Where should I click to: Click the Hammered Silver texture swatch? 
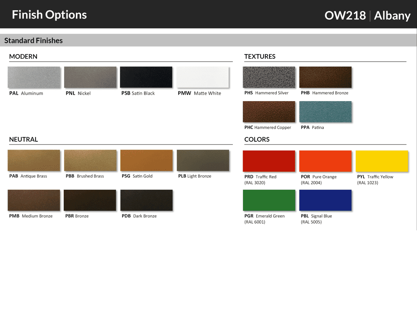click(x=269, y=77)
